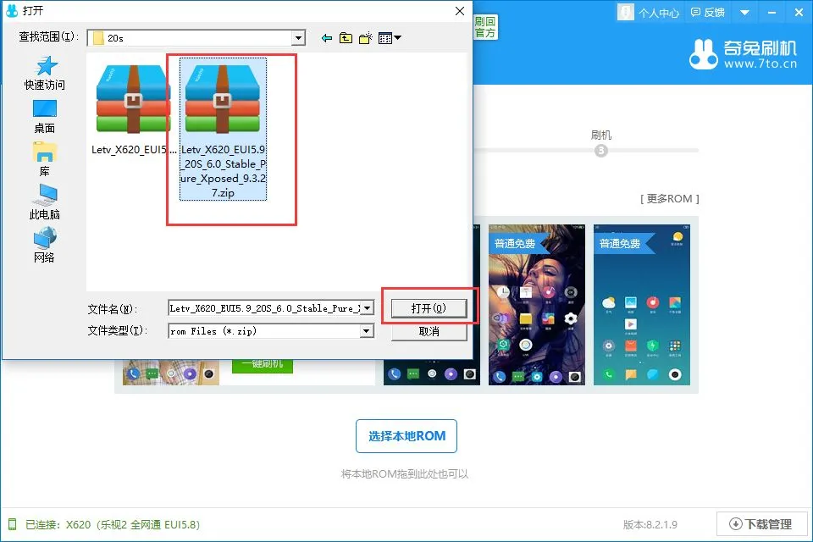Open the view menu icon dropdown
This screenshot has width=813, height=542.
(x=390, y=38)
